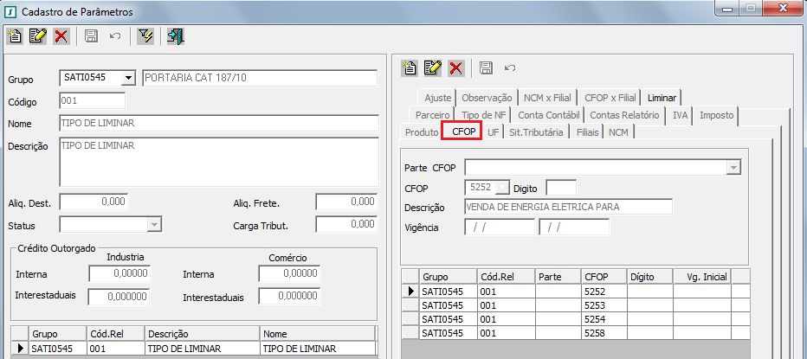Click the red X delete icon in main toolbar
807x359 pixels.
(x=61, y=36)
